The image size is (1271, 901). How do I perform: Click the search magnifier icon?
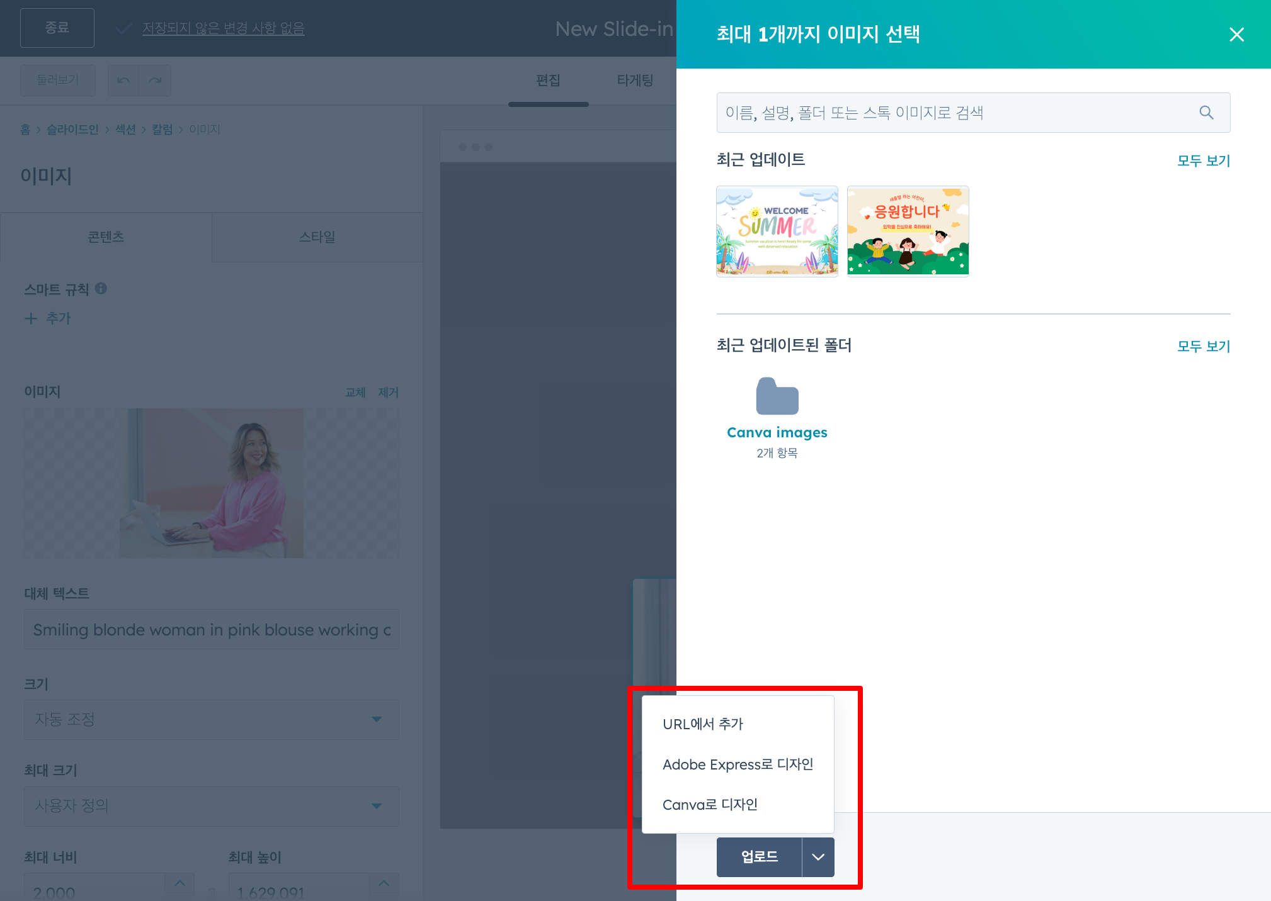coord(1206,113)
